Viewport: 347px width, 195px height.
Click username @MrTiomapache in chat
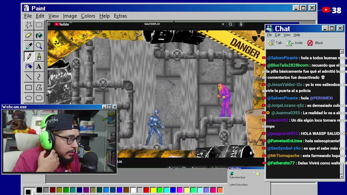coord(283,156)
